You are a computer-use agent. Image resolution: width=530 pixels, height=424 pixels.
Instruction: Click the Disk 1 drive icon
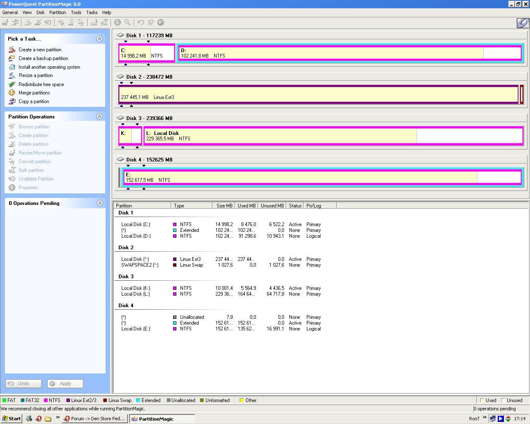[120, 35]
